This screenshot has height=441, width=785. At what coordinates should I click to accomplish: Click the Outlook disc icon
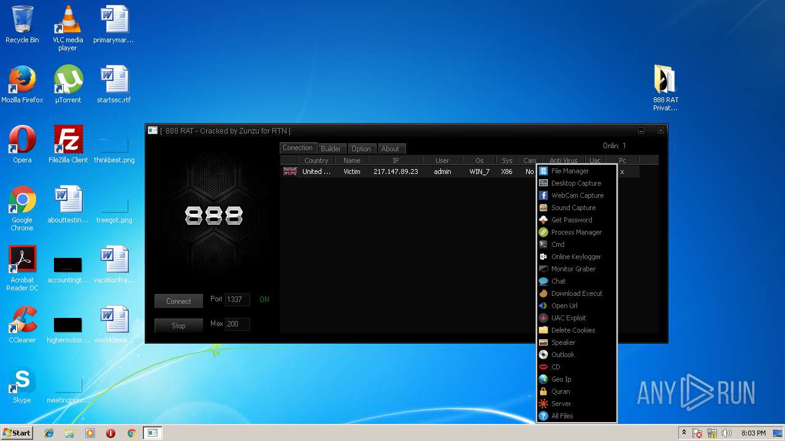click(543, 355)
